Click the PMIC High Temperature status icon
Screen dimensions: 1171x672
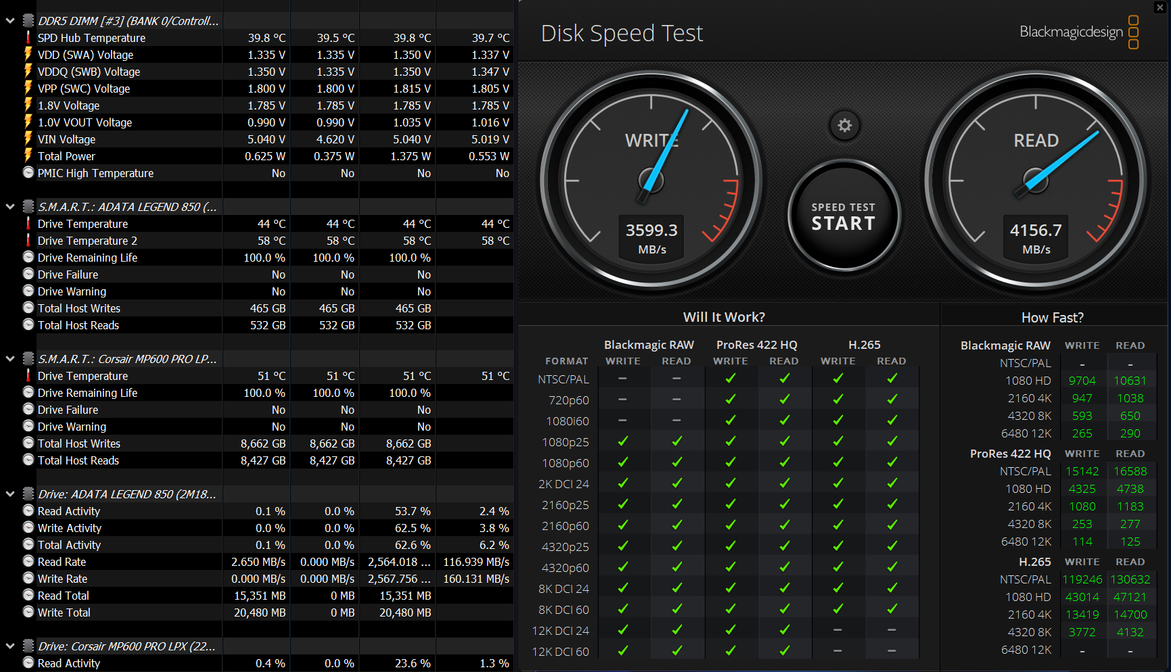28,172
